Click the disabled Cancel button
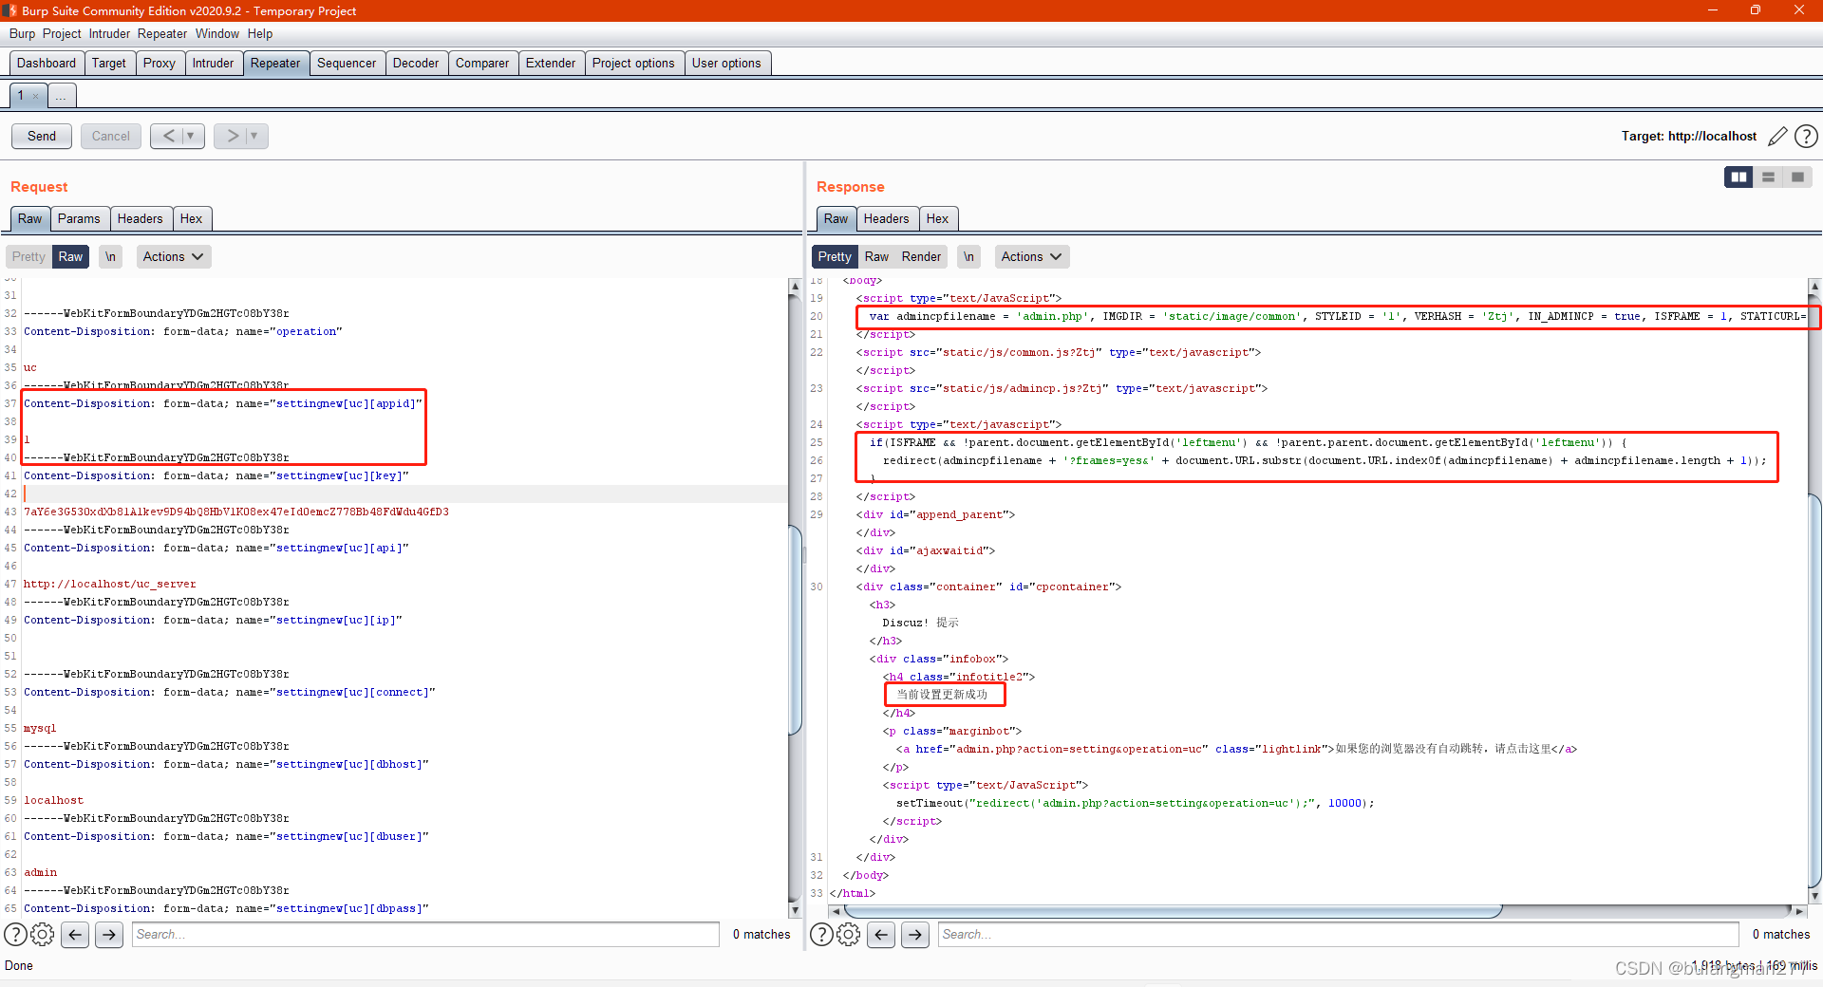Screen dimensions: 1823x987 tap(110, 136)
